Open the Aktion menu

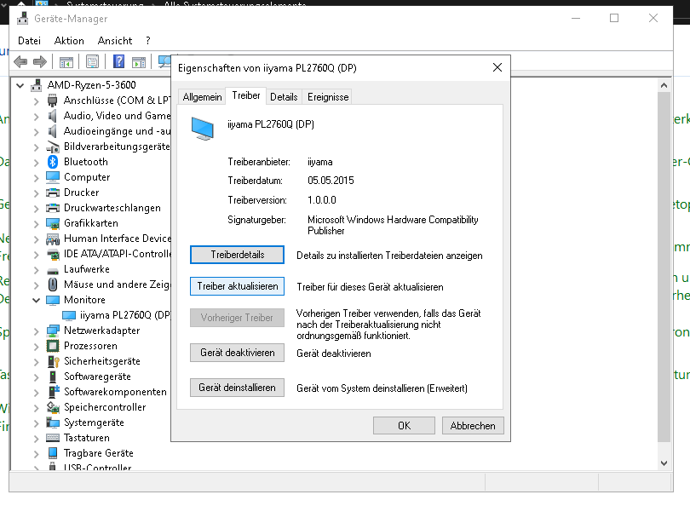click(69, 41)
